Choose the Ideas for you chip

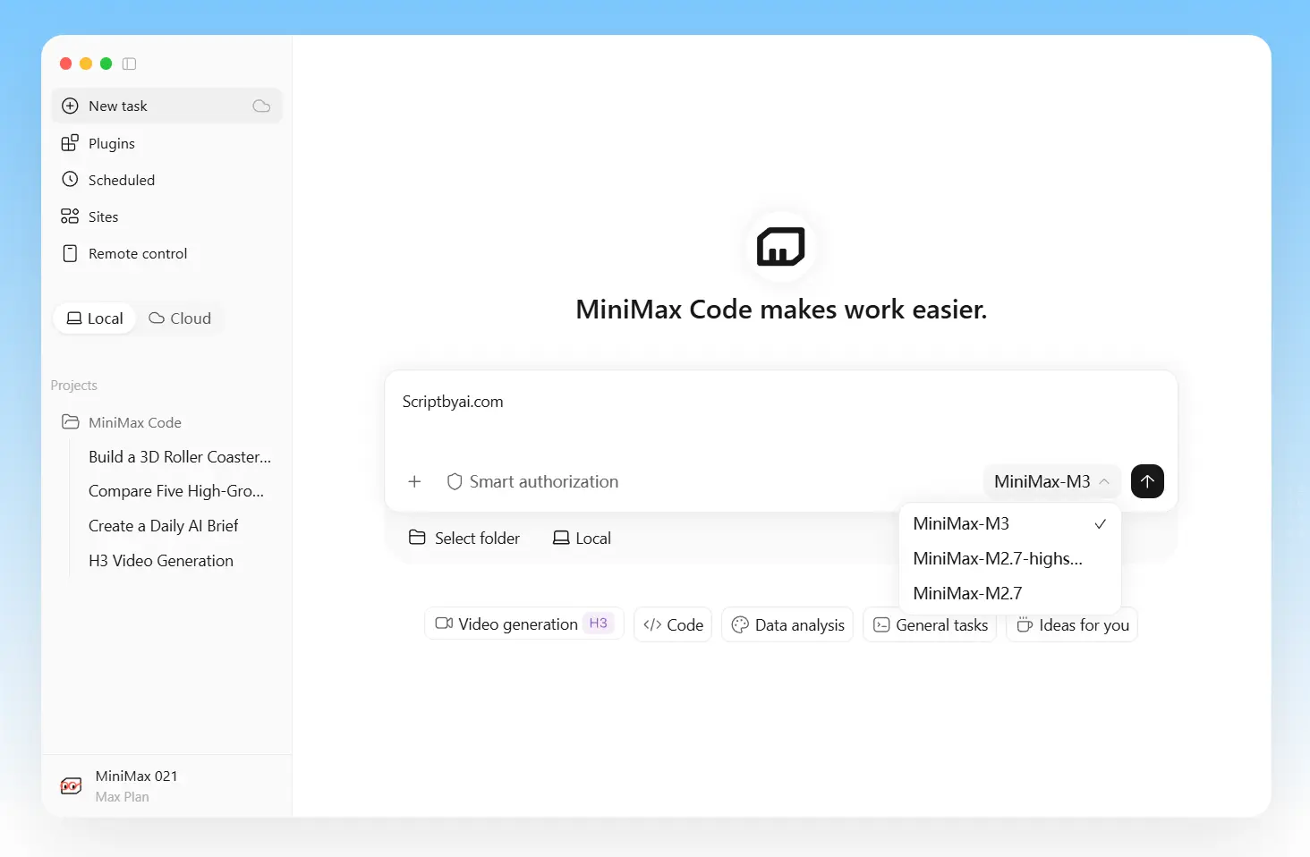[x=1072, y=624]
